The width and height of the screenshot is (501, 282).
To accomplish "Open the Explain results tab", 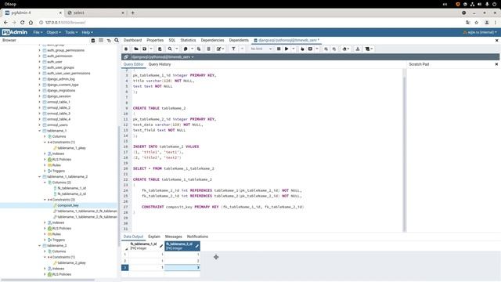I will [x=154, y=237].
